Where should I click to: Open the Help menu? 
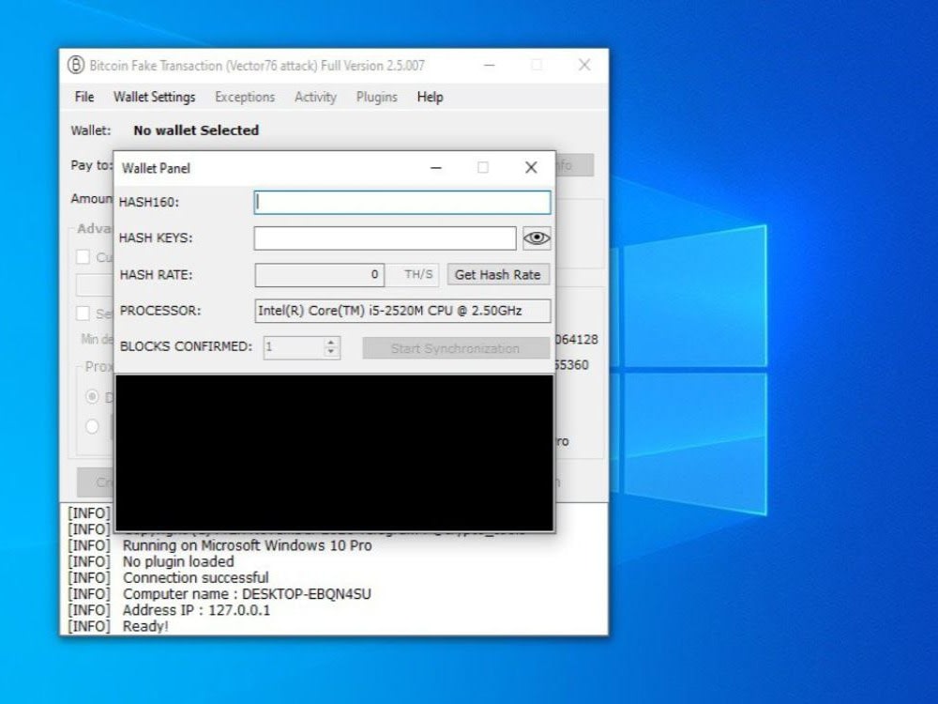[x=431, y=97]
